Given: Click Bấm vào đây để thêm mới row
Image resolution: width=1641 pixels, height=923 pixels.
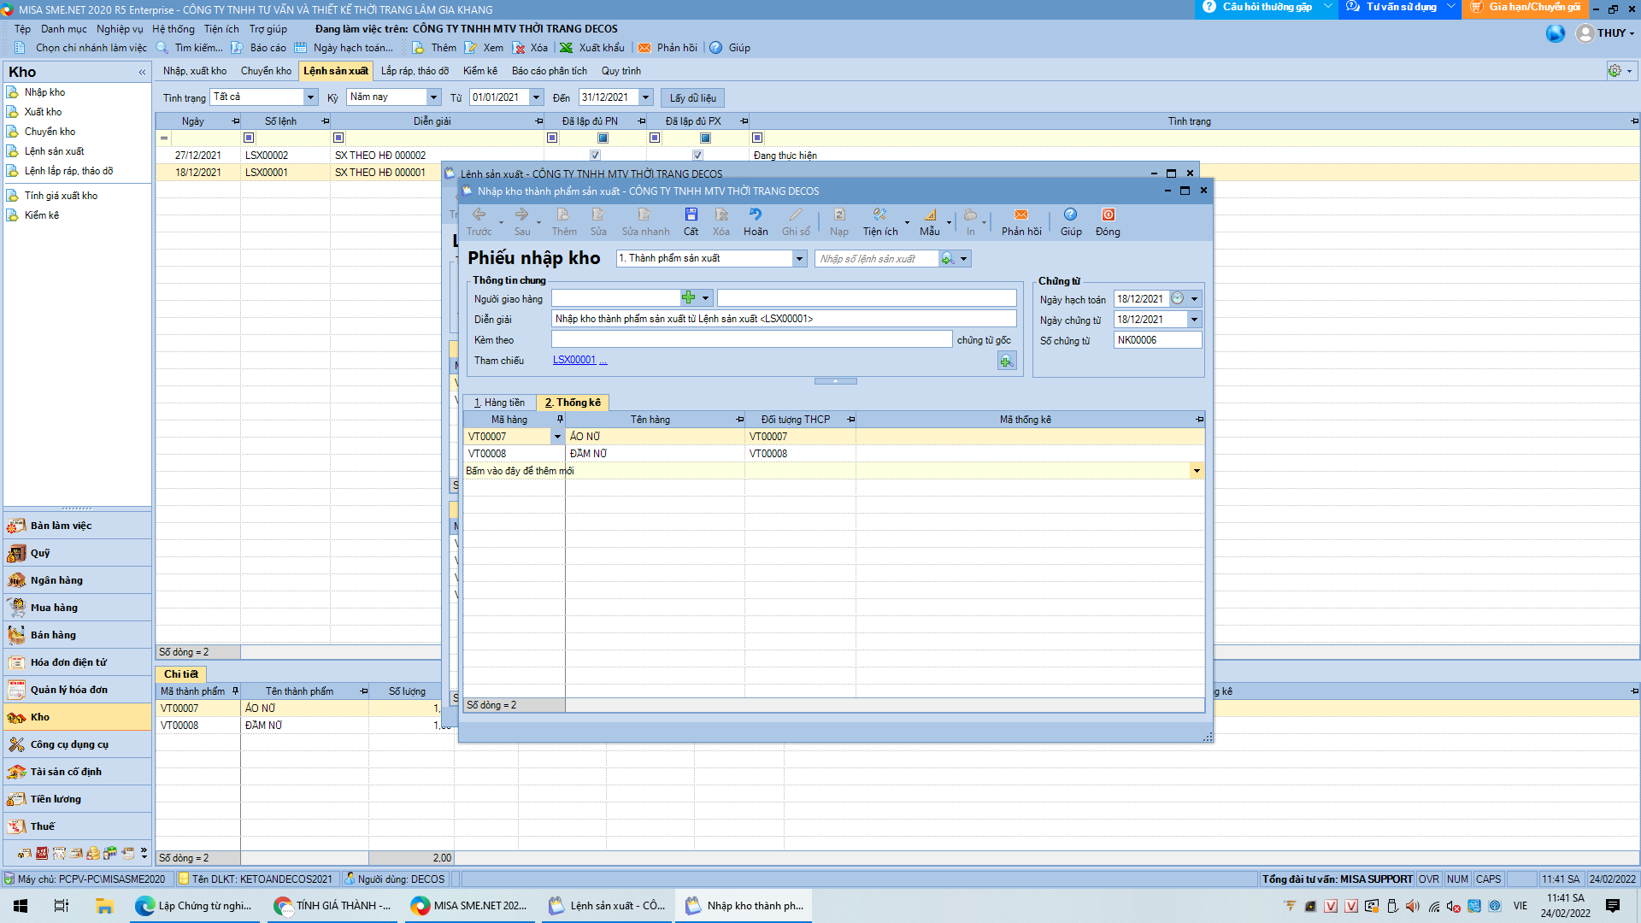Looking at the screenshot, I should pyautogui.click(x=834, y=471).
